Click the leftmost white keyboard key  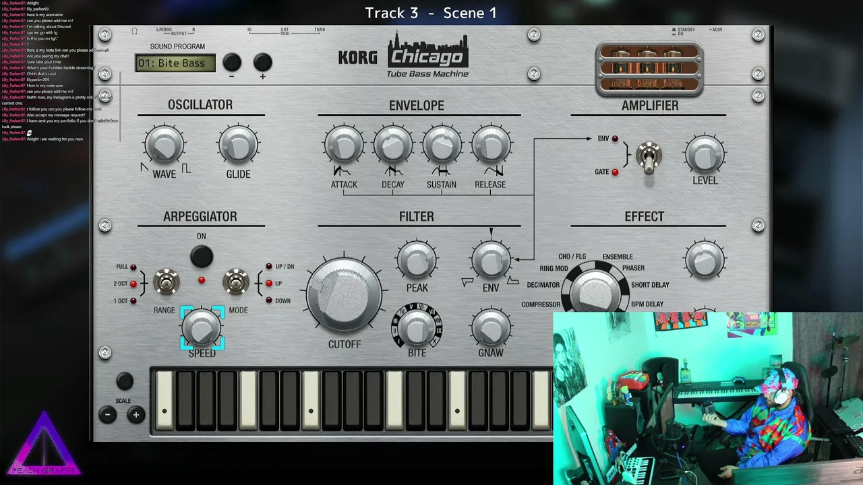[165, 400]
